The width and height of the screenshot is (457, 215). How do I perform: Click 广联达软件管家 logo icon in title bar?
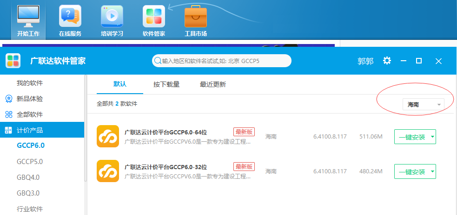(13, 61)
